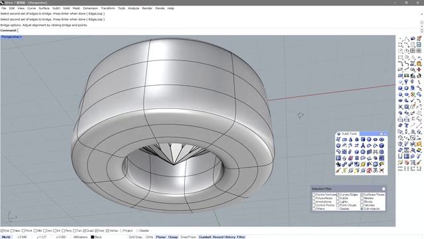Select the SubD cylinder primitive tool
Viewport: 424px width, 239px height.
(363, 139)
